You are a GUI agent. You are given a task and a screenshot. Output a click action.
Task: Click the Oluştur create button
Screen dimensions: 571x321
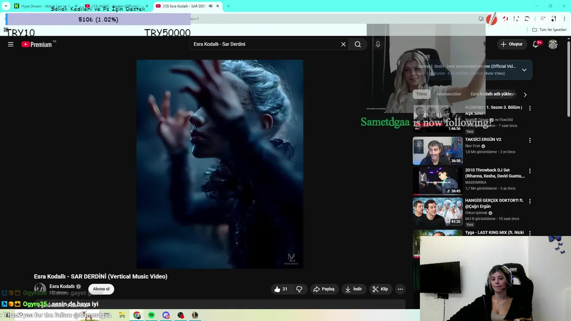pyautogui.click(x=511, y=44)
